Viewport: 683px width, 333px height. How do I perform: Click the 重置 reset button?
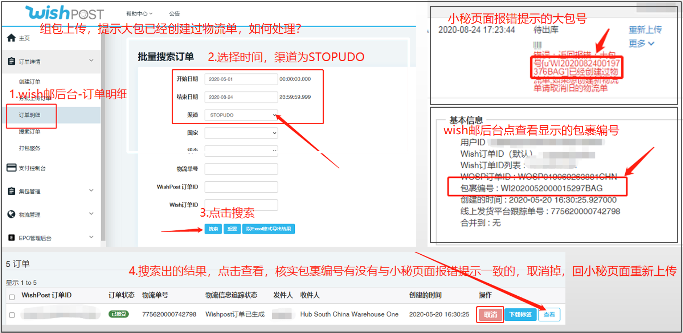(232, 229)
